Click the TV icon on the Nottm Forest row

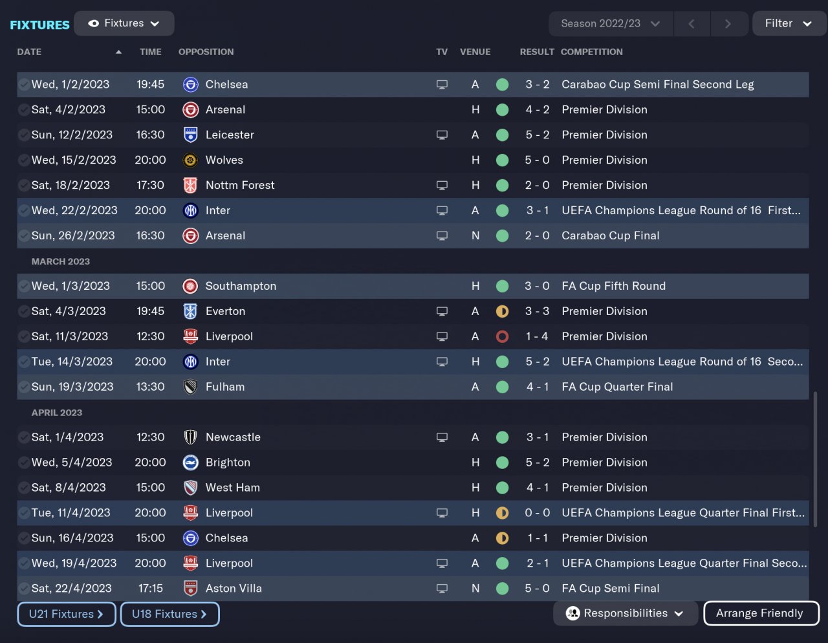pyautogui.click(x=442, y=186)
